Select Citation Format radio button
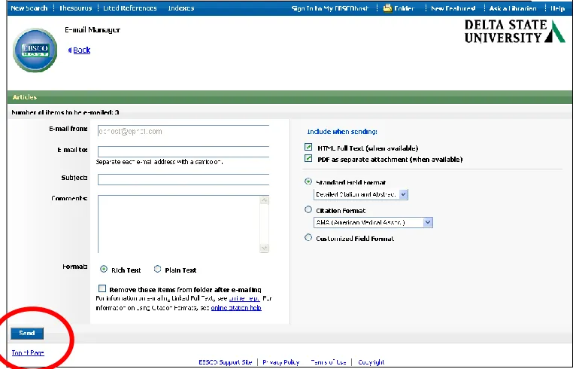The height and width of the screenshot is (369, 573). 308,209
